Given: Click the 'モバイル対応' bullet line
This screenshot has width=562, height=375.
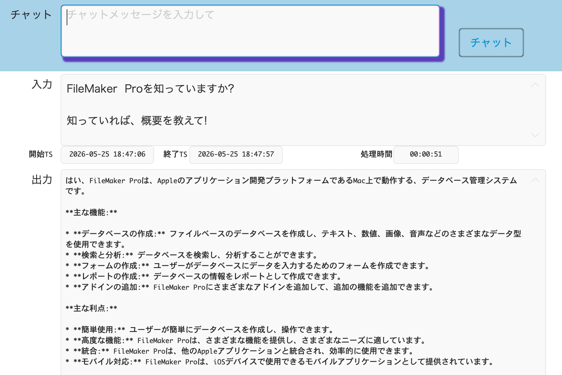Looking at the screenshot, I should pos(280,362).
